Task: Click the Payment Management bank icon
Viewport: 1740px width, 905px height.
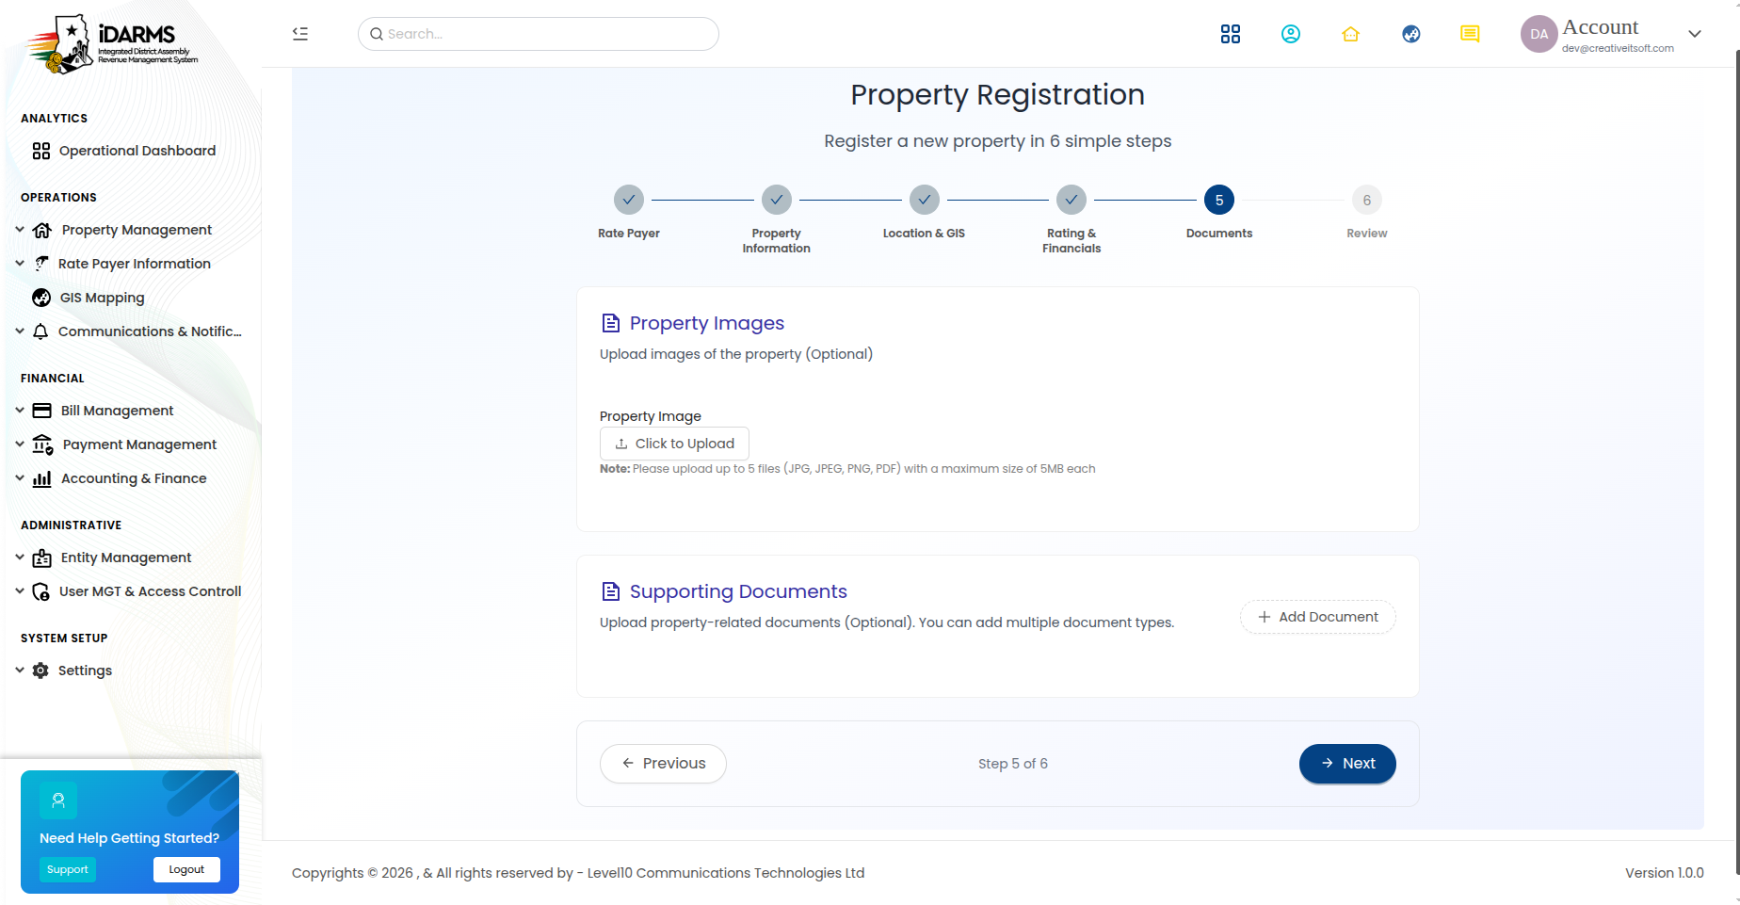Action: pyautogui.click(x=42, y=444)
